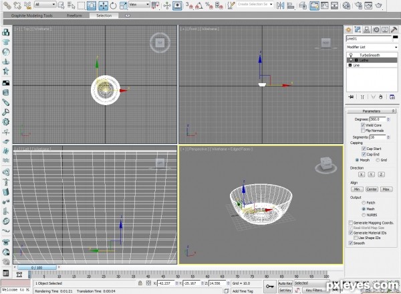This screenshot has width=401, height=294.
Task: Toggle the 3D Snaps icon
Action: pyautogui.click(x=189, y=5)
